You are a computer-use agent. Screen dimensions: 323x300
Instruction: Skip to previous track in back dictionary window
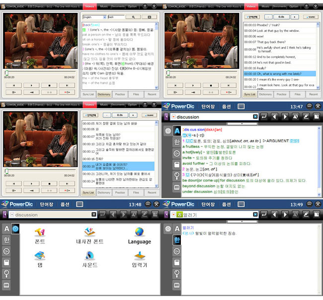pos(13,85)
